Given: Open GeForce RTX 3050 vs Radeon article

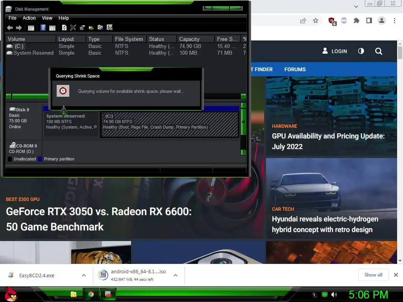Looking at the screenshot, I should point(99,219).
